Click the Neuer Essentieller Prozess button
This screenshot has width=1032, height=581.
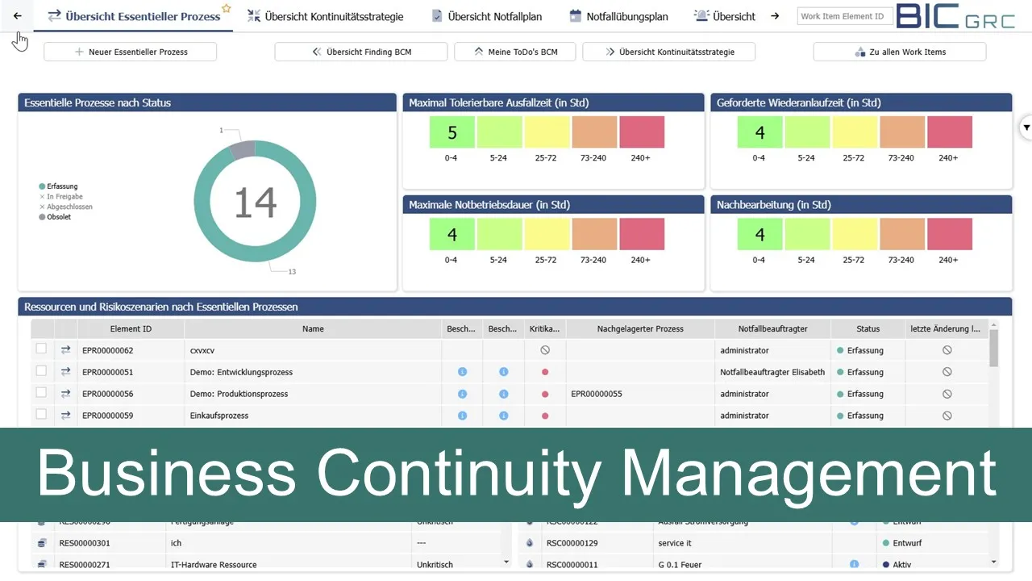click(130, 51)
